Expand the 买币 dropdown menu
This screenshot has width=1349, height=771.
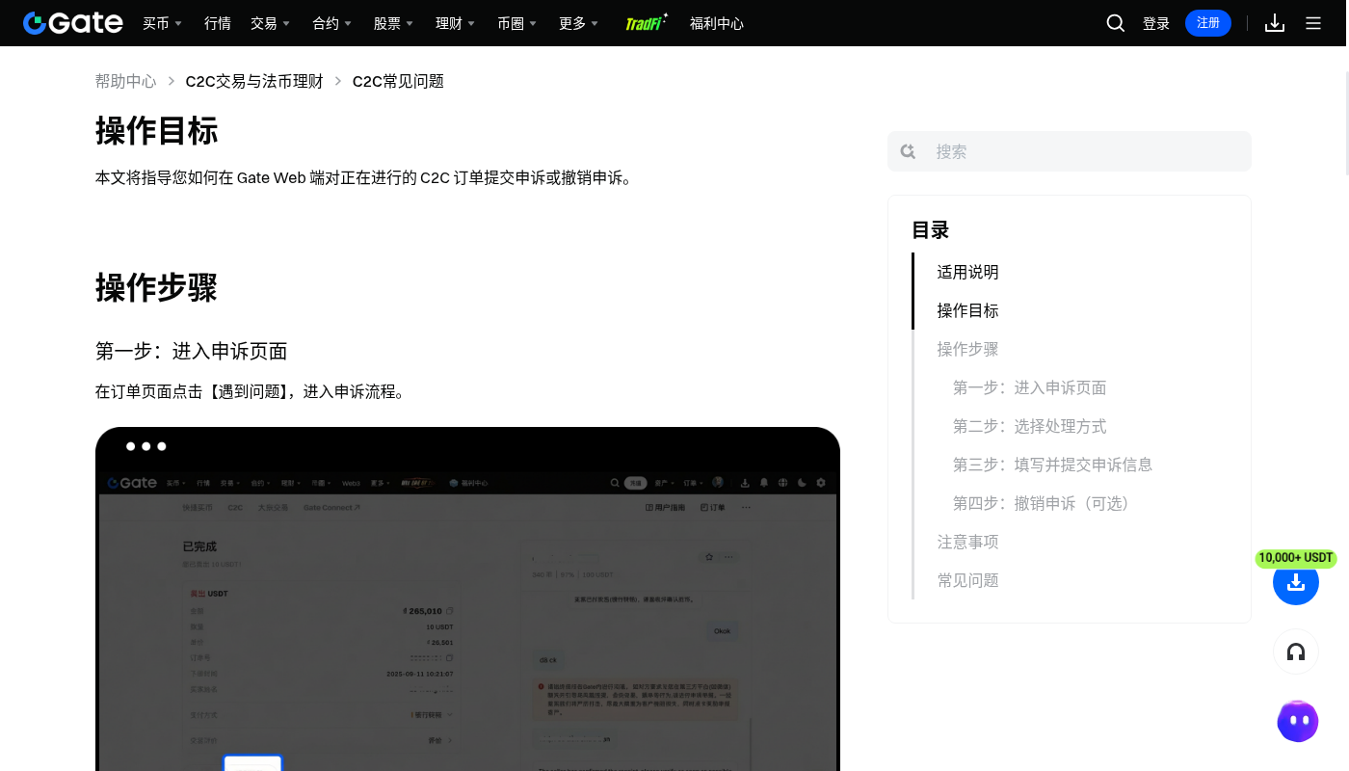pyautogui.click(x=162, y=23)
